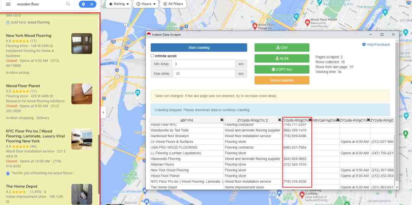Open the Hours filter dropdown
The image size is (412, 205).
click(x=146, y=4)
